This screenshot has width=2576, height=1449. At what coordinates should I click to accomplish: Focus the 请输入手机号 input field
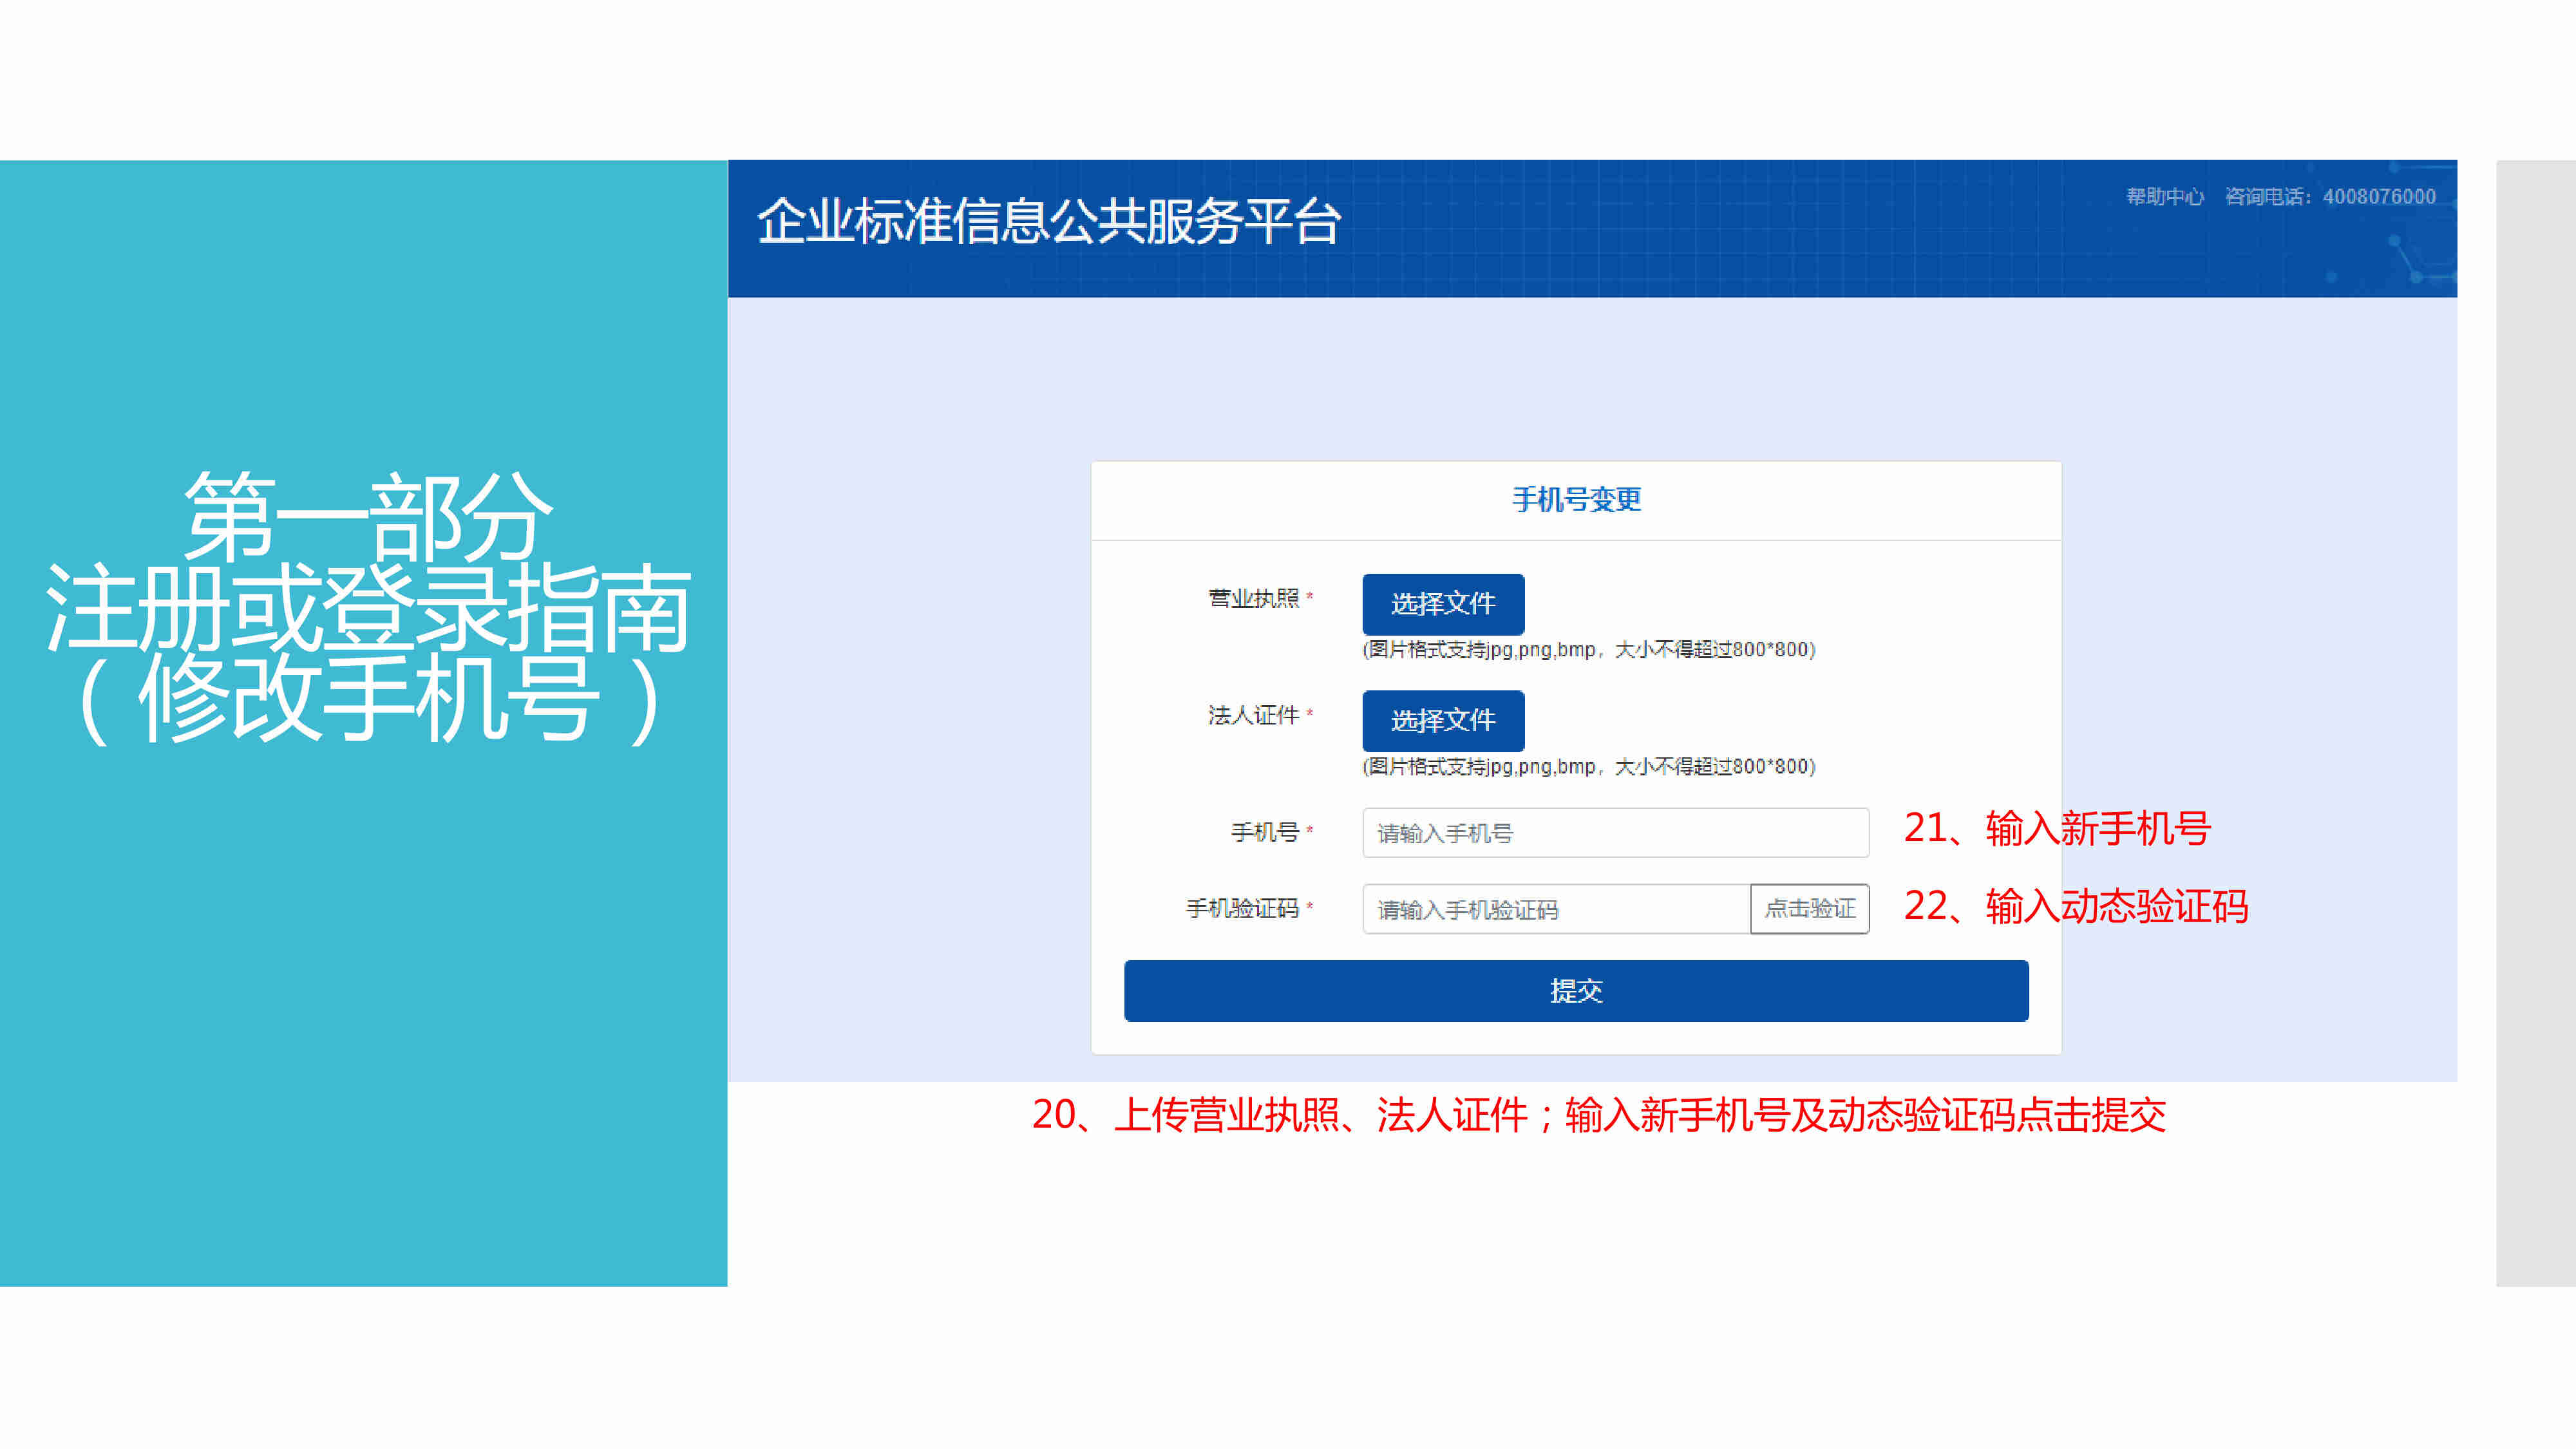pos(1615,832)
